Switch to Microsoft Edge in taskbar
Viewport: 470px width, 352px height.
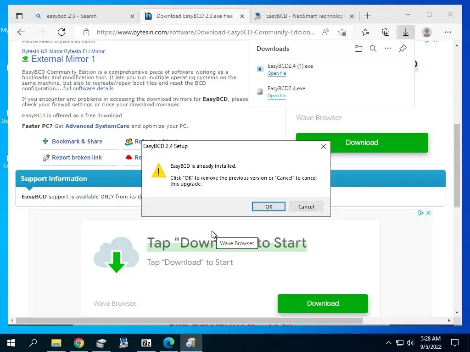click(x=169, y=343)
